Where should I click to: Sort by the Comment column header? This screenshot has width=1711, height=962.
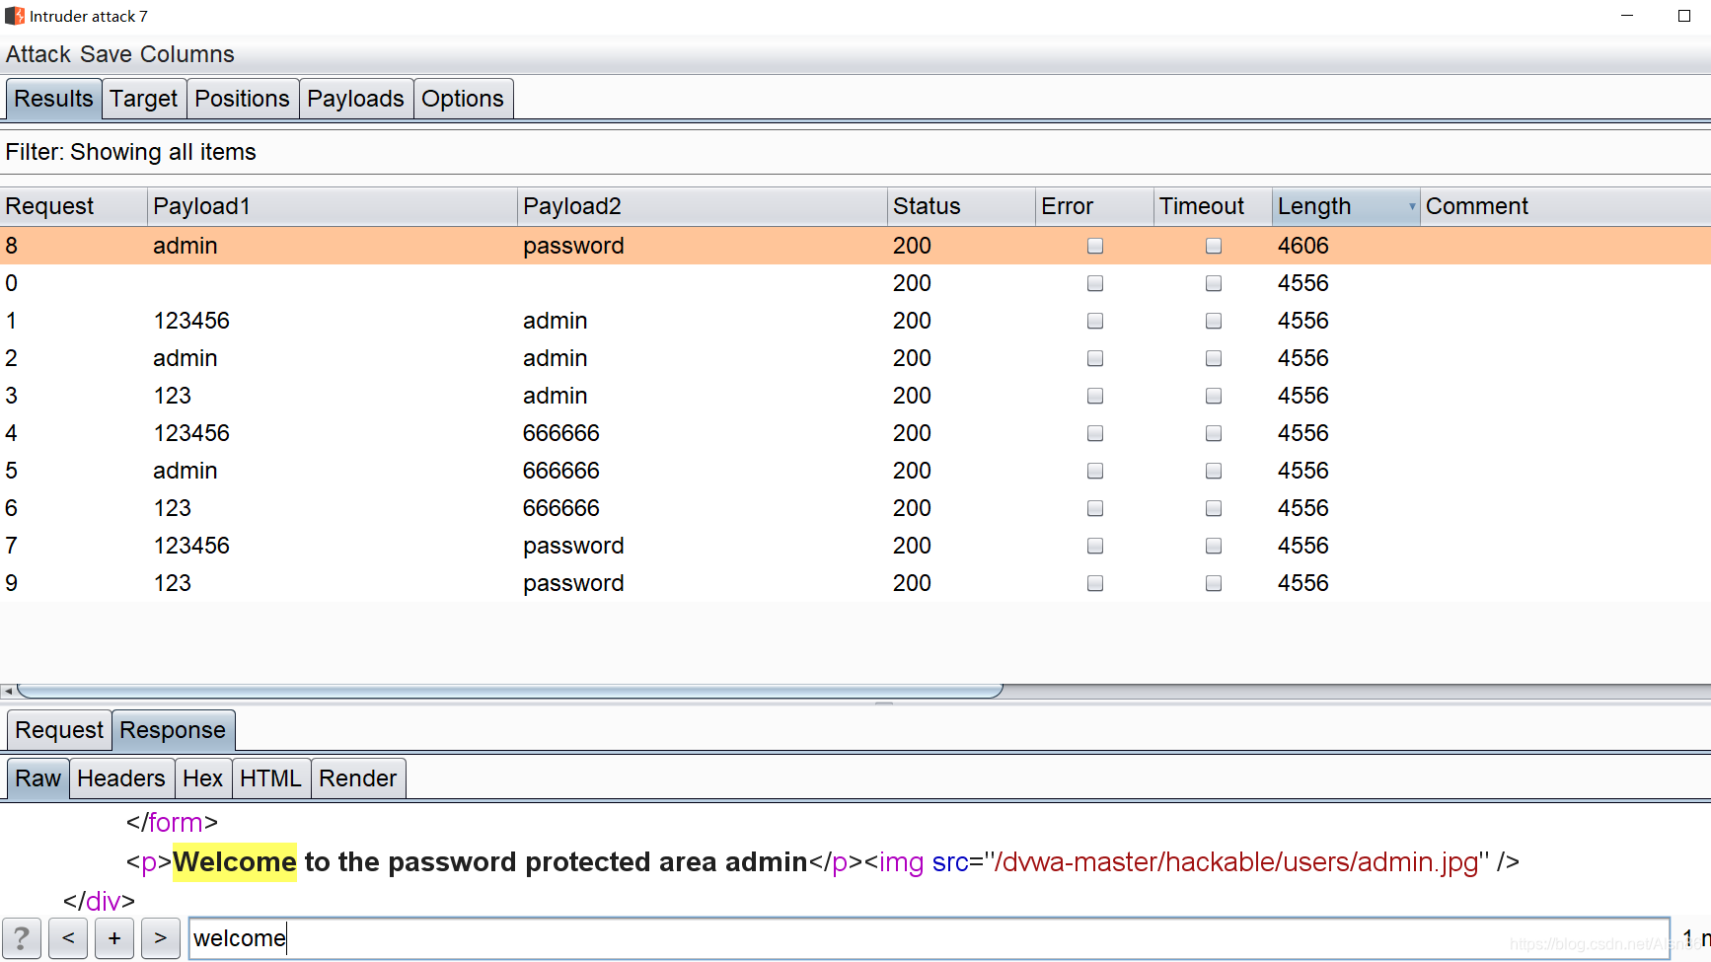[x=1566, y=206]
